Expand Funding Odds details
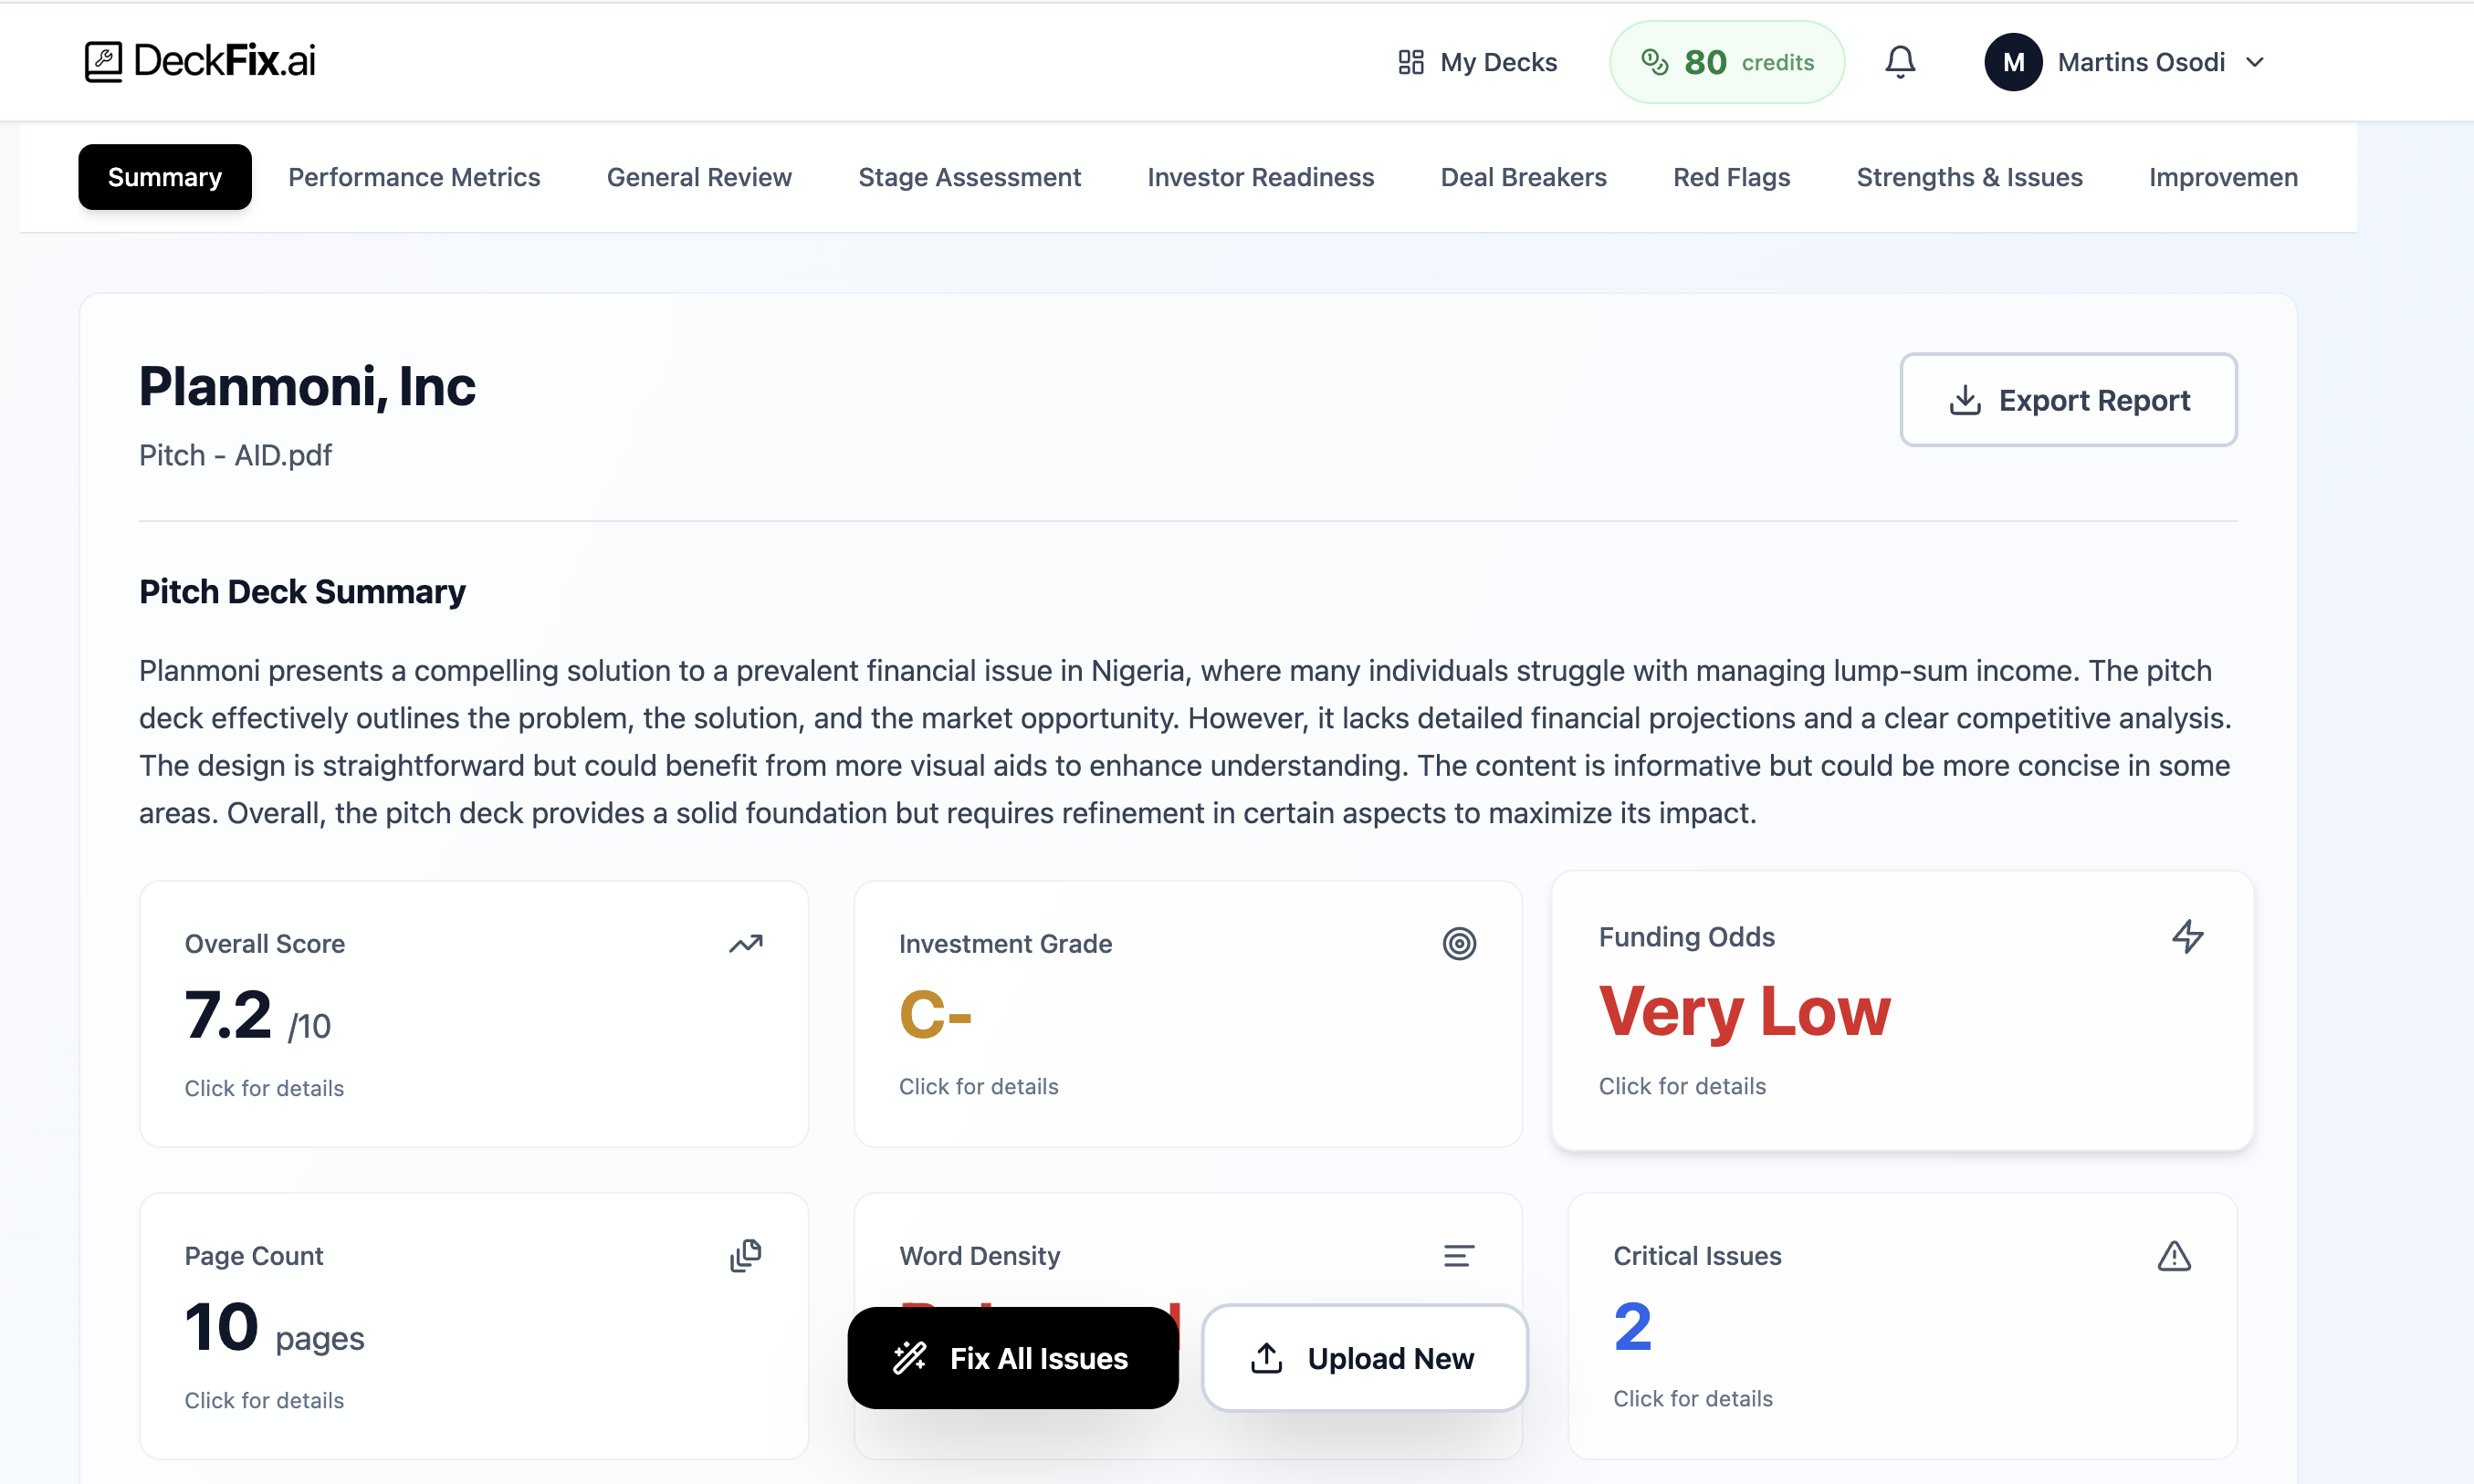The image size is (2474, 1484). coord(1682,1086)
